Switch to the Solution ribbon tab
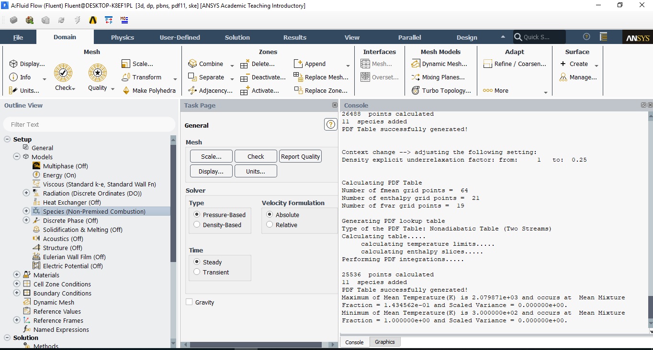 pos(237,37)
